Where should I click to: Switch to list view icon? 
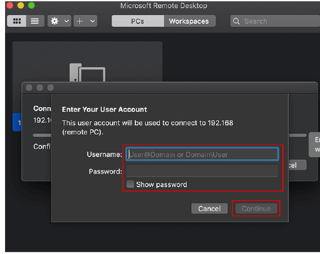coord(35,21)
